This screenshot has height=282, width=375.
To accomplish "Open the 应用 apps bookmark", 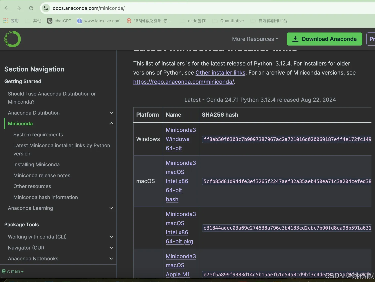I will point(11,21).
